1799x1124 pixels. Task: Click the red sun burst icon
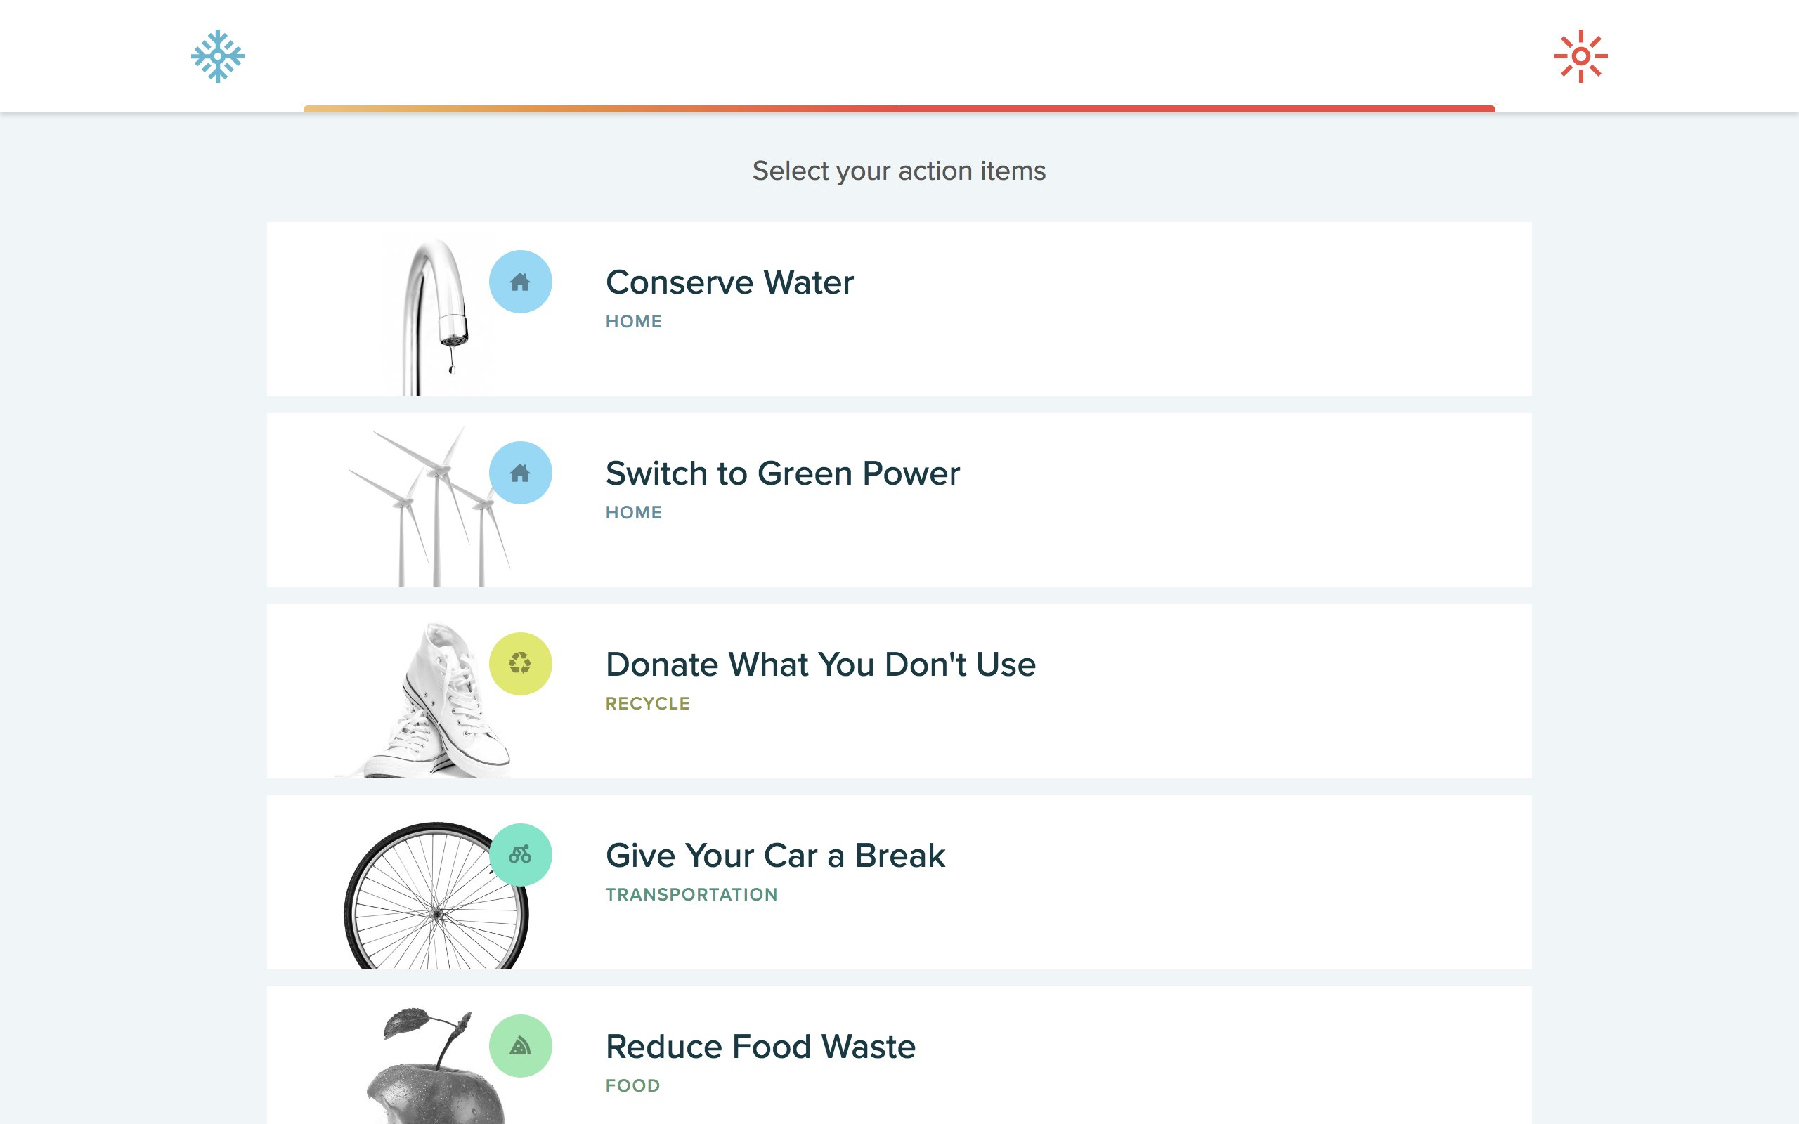click(1581, 55)
